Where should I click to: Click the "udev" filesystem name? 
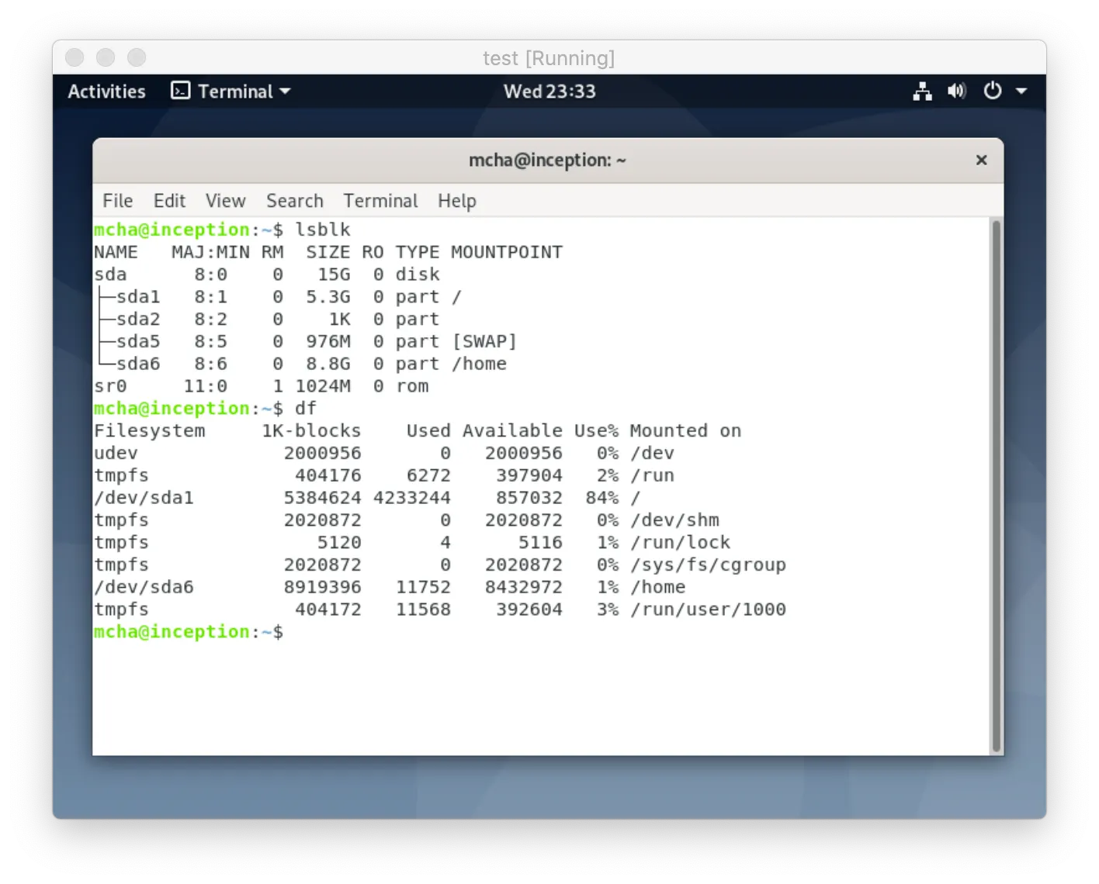tap(116, 454)
